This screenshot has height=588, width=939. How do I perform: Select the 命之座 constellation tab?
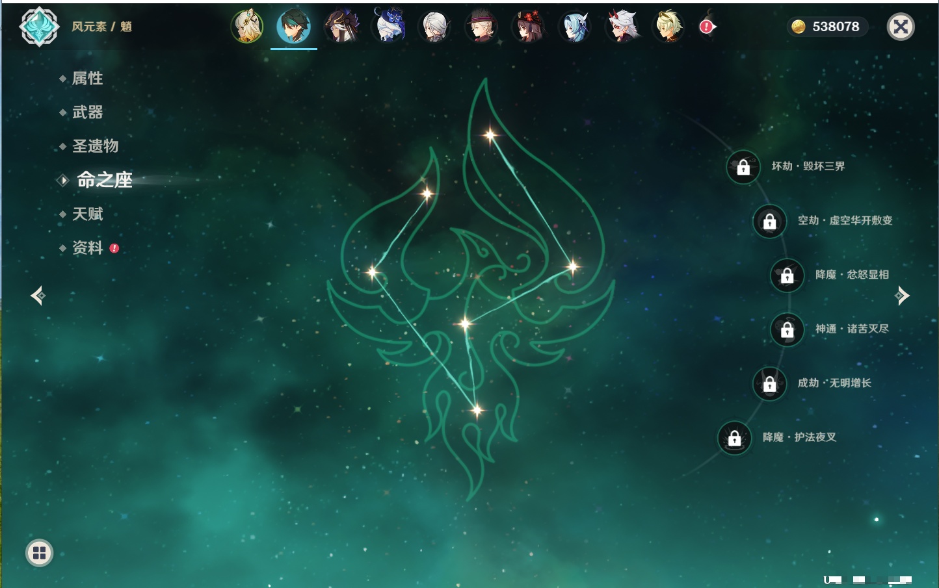(x=104, y=180)
